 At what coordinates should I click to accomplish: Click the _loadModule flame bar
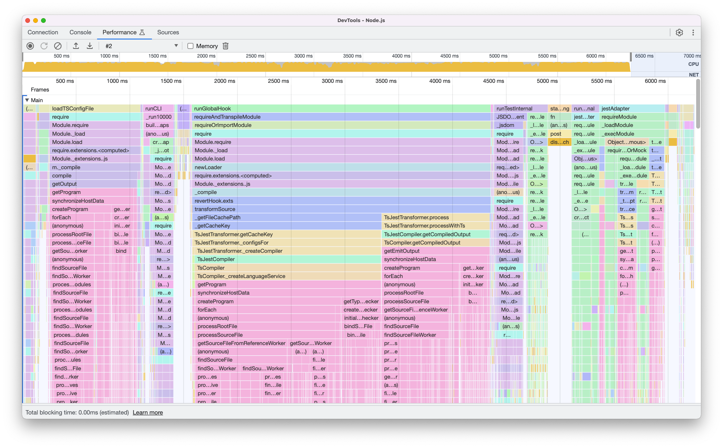point(632,125)
